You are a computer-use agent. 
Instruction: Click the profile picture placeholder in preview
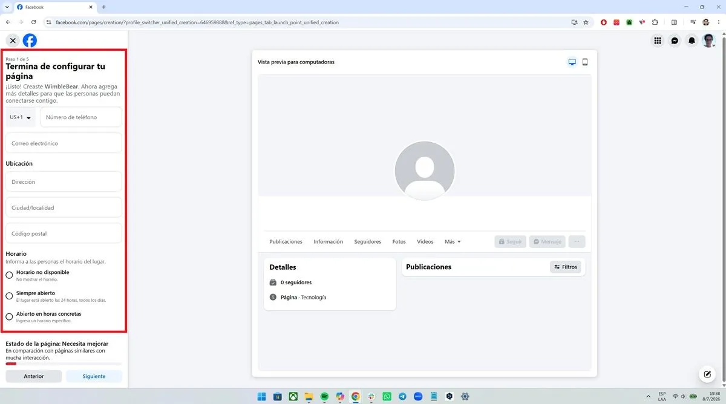425,171
